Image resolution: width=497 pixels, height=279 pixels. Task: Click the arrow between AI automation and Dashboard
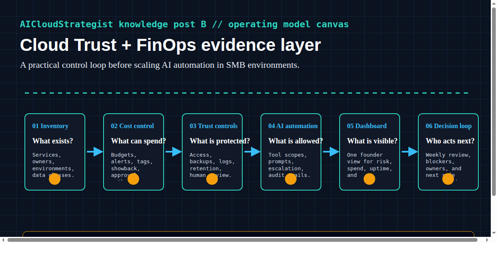tap(331, 152)
